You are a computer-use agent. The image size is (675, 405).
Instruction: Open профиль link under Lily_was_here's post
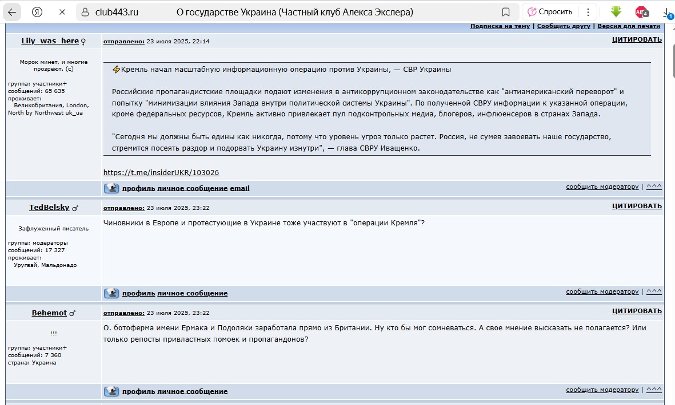[138, 188]
